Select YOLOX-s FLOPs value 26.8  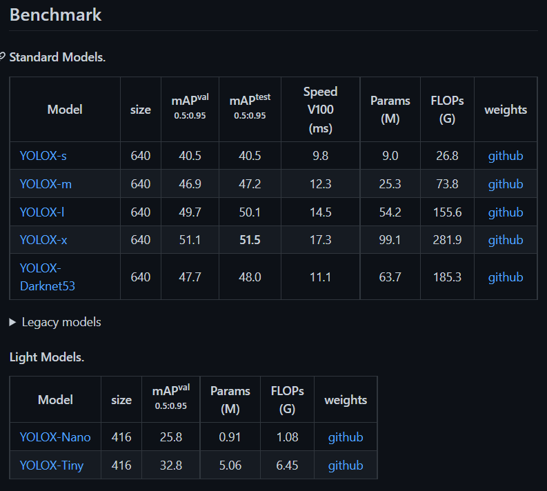point(447,156)
